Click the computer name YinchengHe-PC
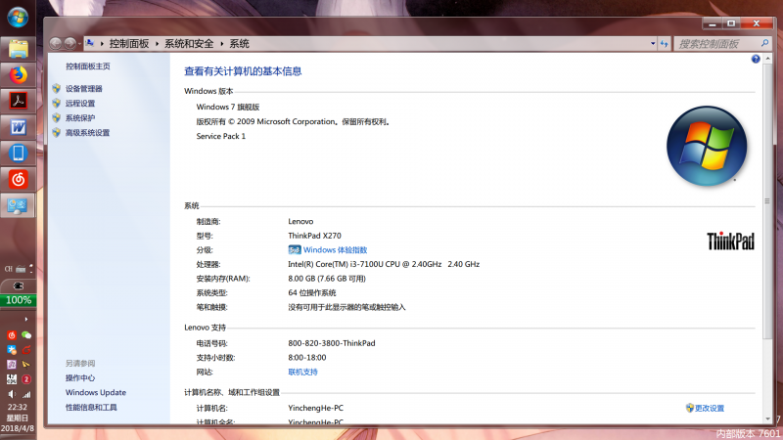 315,408
